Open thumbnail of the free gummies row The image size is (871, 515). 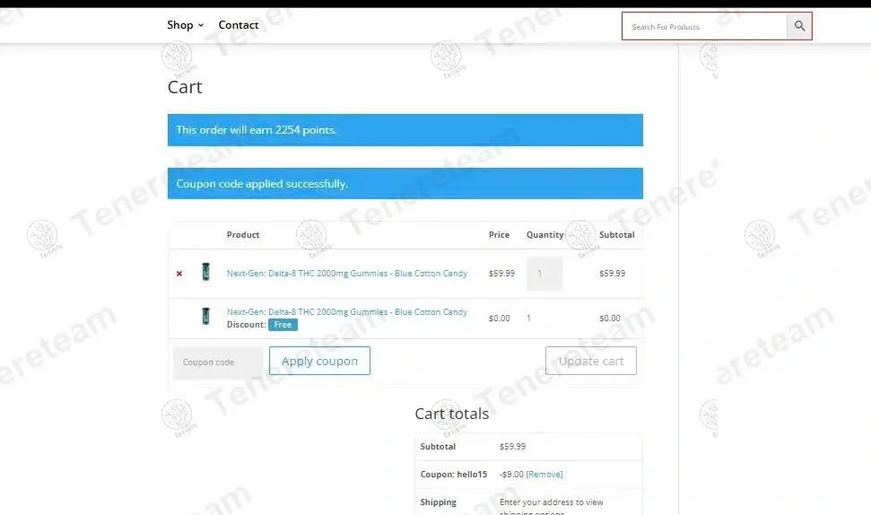(x=205, y=316)
